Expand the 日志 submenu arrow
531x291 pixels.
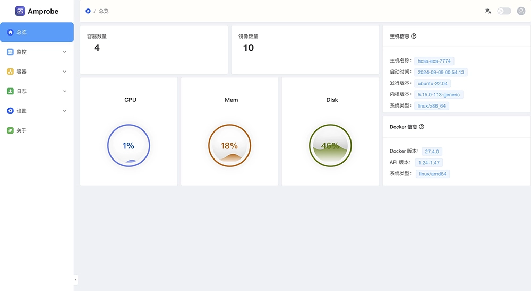tap(65, 91)
